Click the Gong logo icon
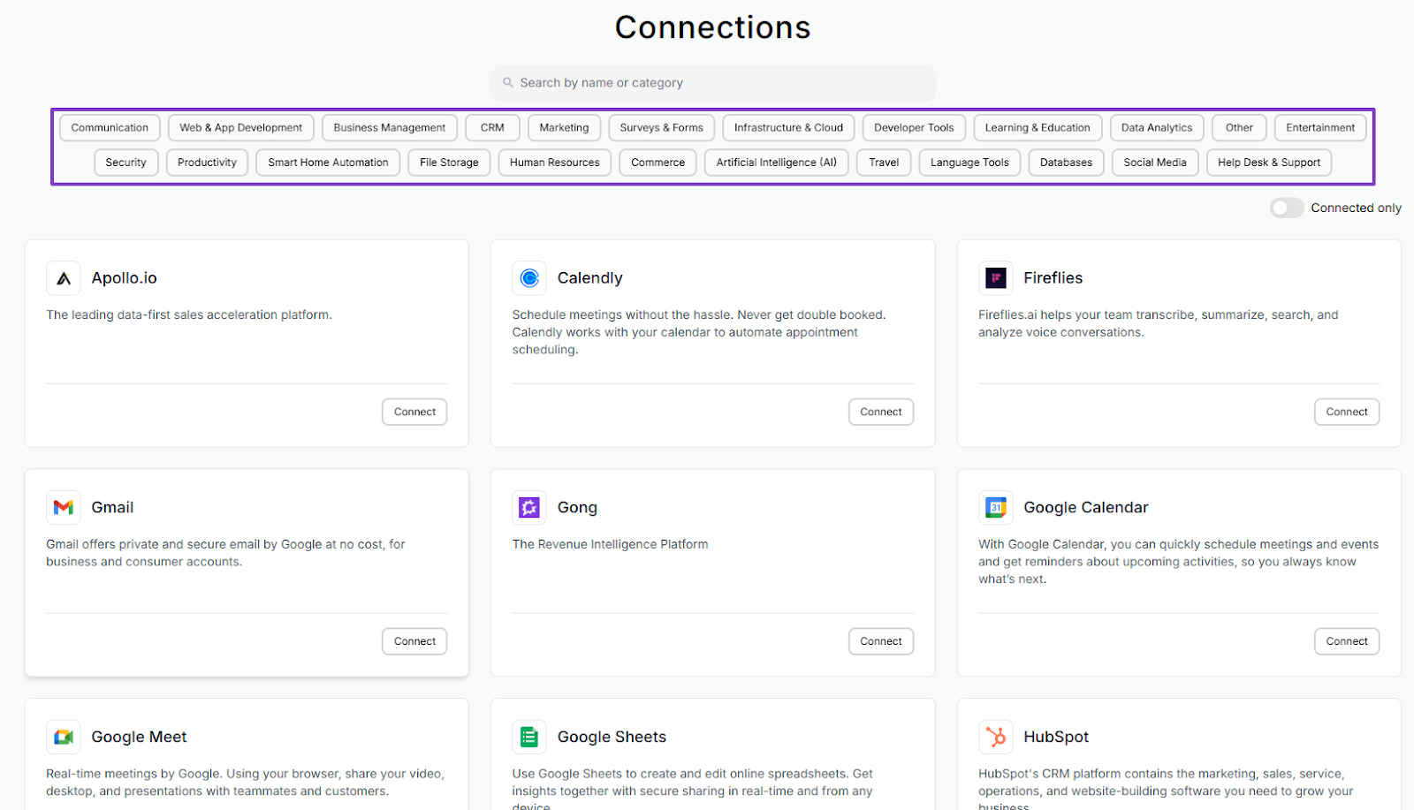The width and height of the screenshot is (1414, 810). (529, 508)
